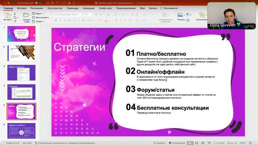
Task: Click the Home icon in title bar
Action: (x=48, y=3)
